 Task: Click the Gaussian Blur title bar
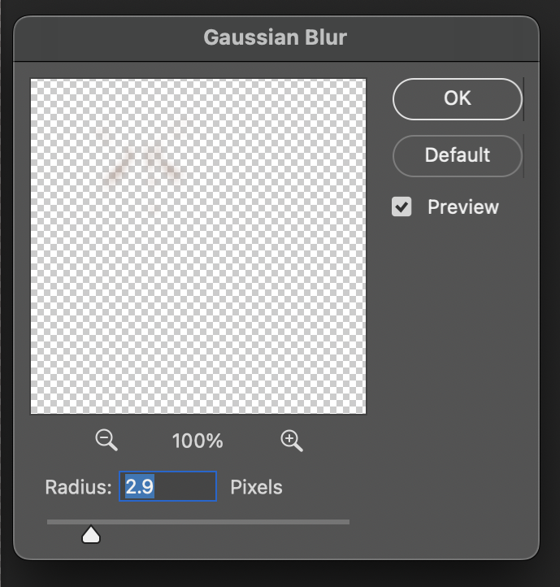tap(276, 37)
